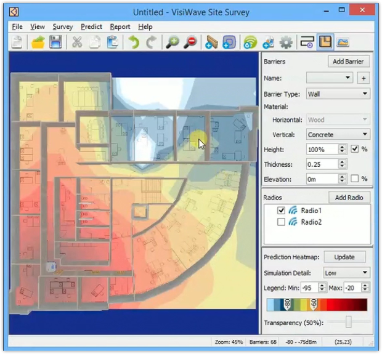Screen dimensions: 382x354
Task: Click the -60 marker on the color legend
Action: click(313, 304)
